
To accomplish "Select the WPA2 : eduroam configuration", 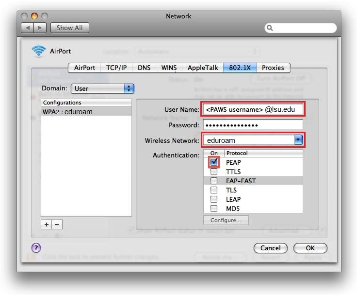I will [86, 112].
